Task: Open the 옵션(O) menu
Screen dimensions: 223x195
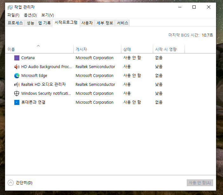Action: (30, 15)
